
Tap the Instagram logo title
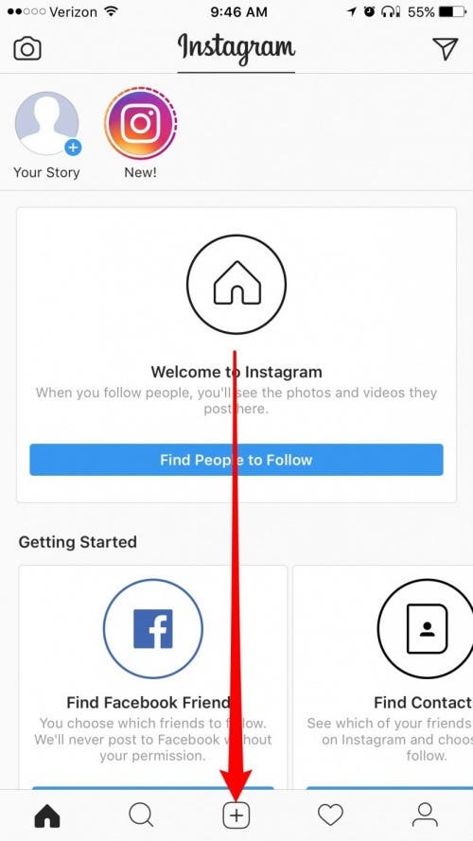tap(236, 48)
